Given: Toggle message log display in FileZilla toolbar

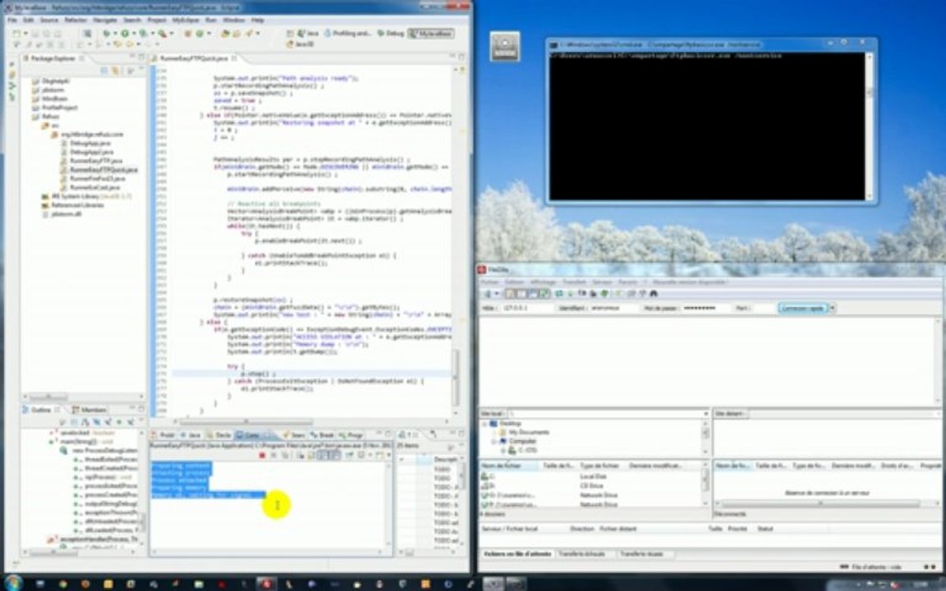Looking at the screenshot, I should [x=512, y=294].
